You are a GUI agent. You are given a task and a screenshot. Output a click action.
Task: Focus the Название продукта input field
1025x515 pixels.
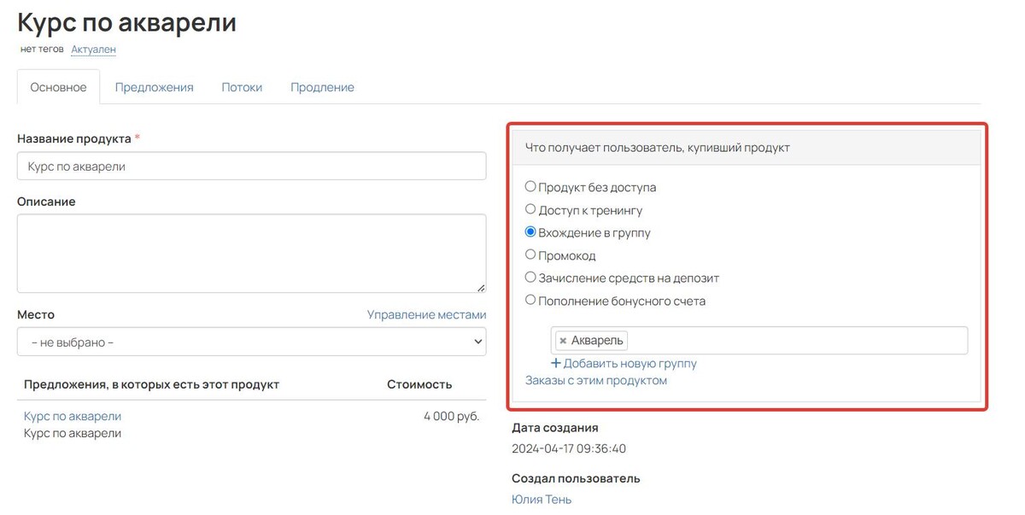(x=251, y=166)
